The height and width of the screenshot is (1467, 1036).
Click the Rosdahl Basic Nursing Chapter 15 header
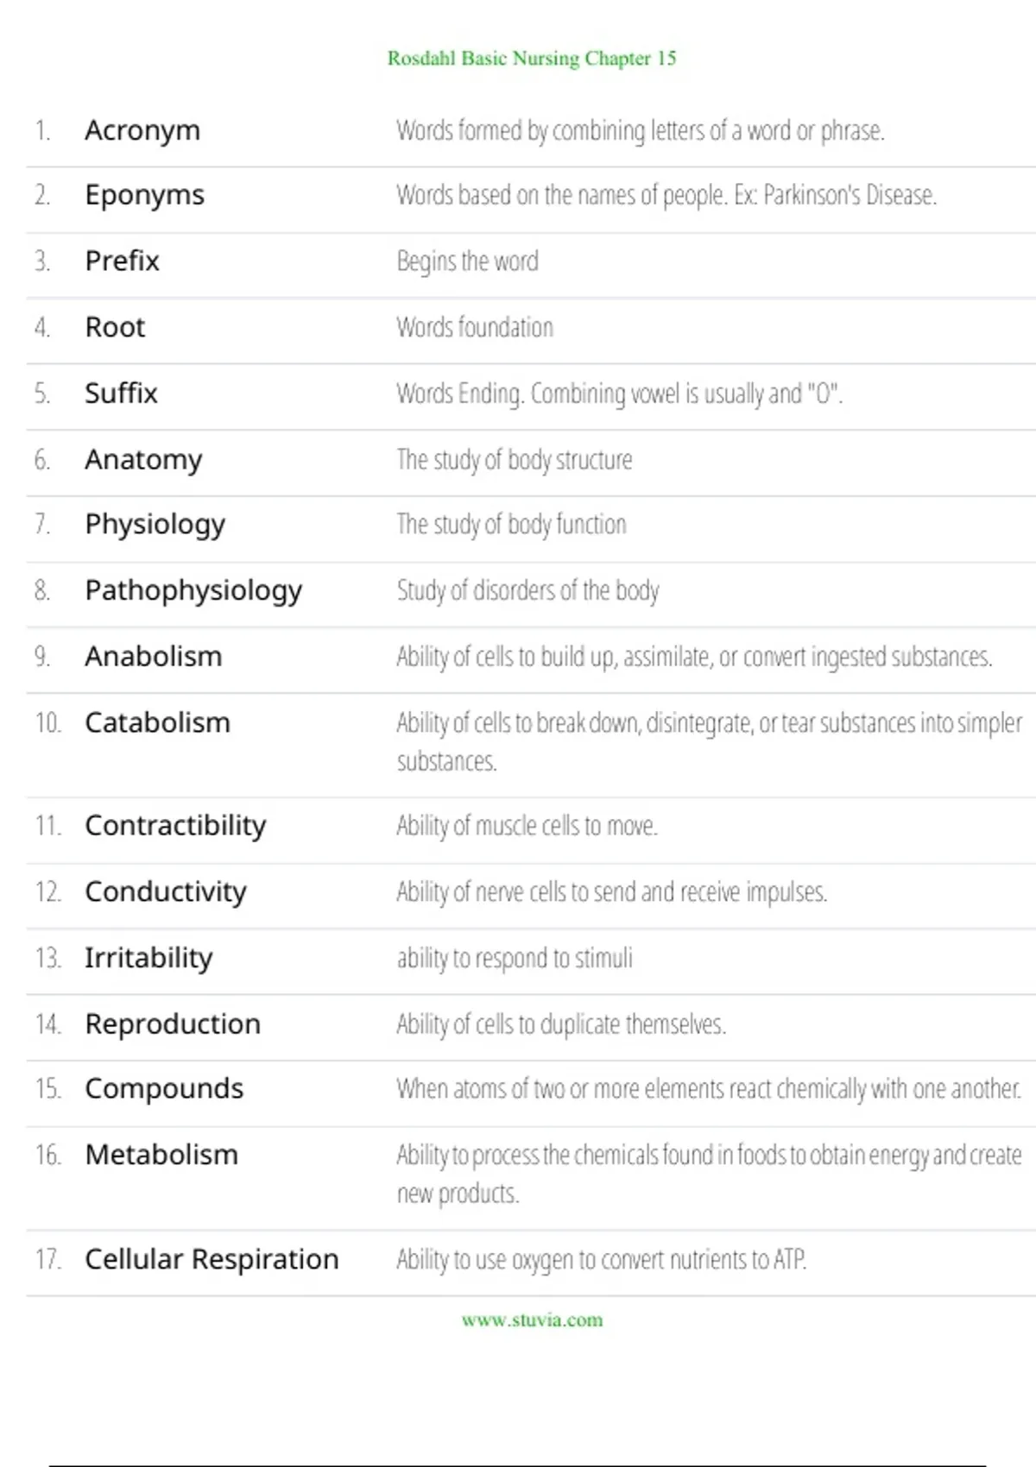[532, 59]
